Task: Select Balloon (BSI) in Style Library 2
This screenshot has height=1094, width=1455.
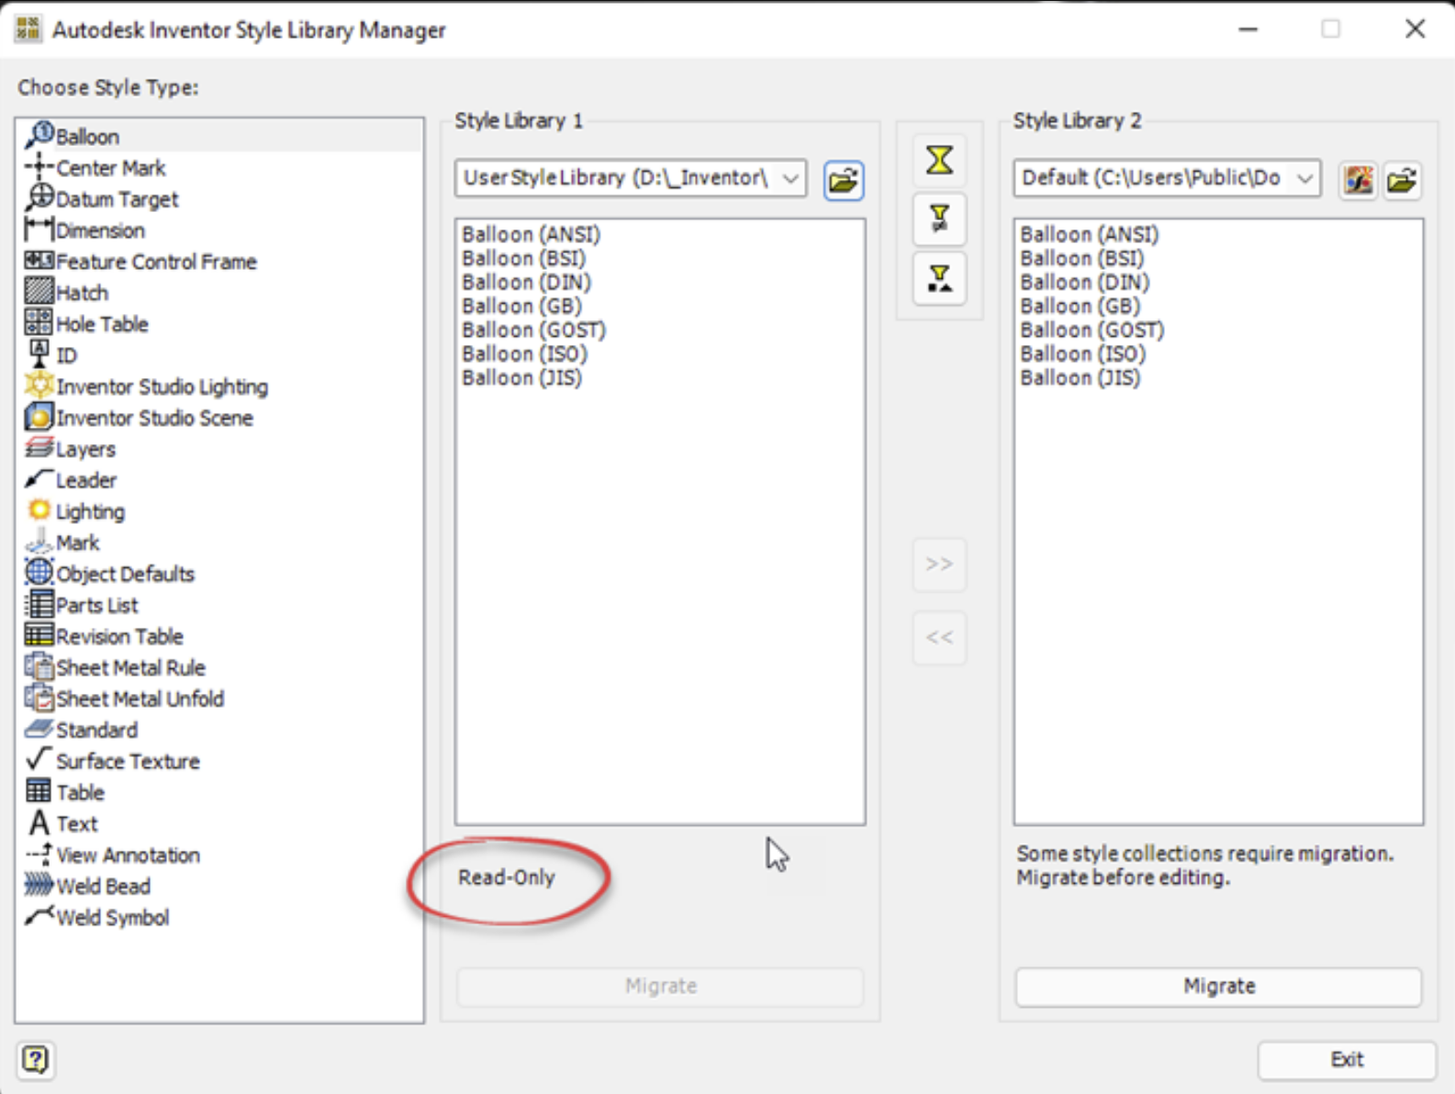Action: [1081, 258]
